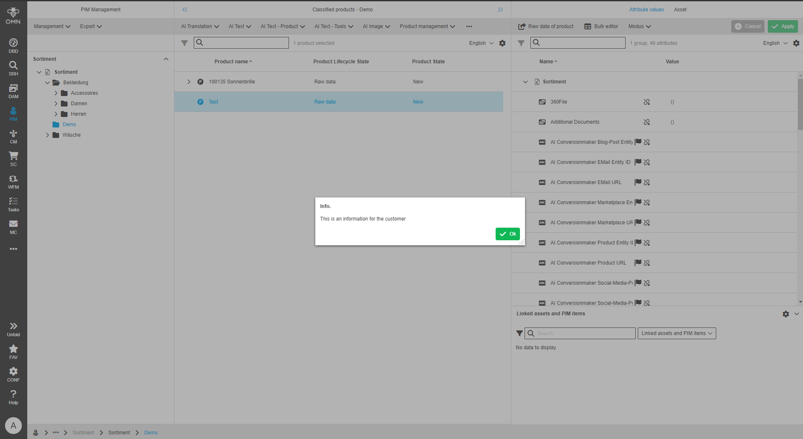Open the CONF settings module
Screen dimensions: 803x439
13,374
